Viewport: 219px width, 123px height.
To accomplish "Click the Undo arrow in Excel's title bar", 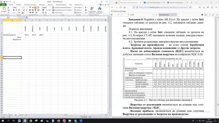I will coord(7,2).
